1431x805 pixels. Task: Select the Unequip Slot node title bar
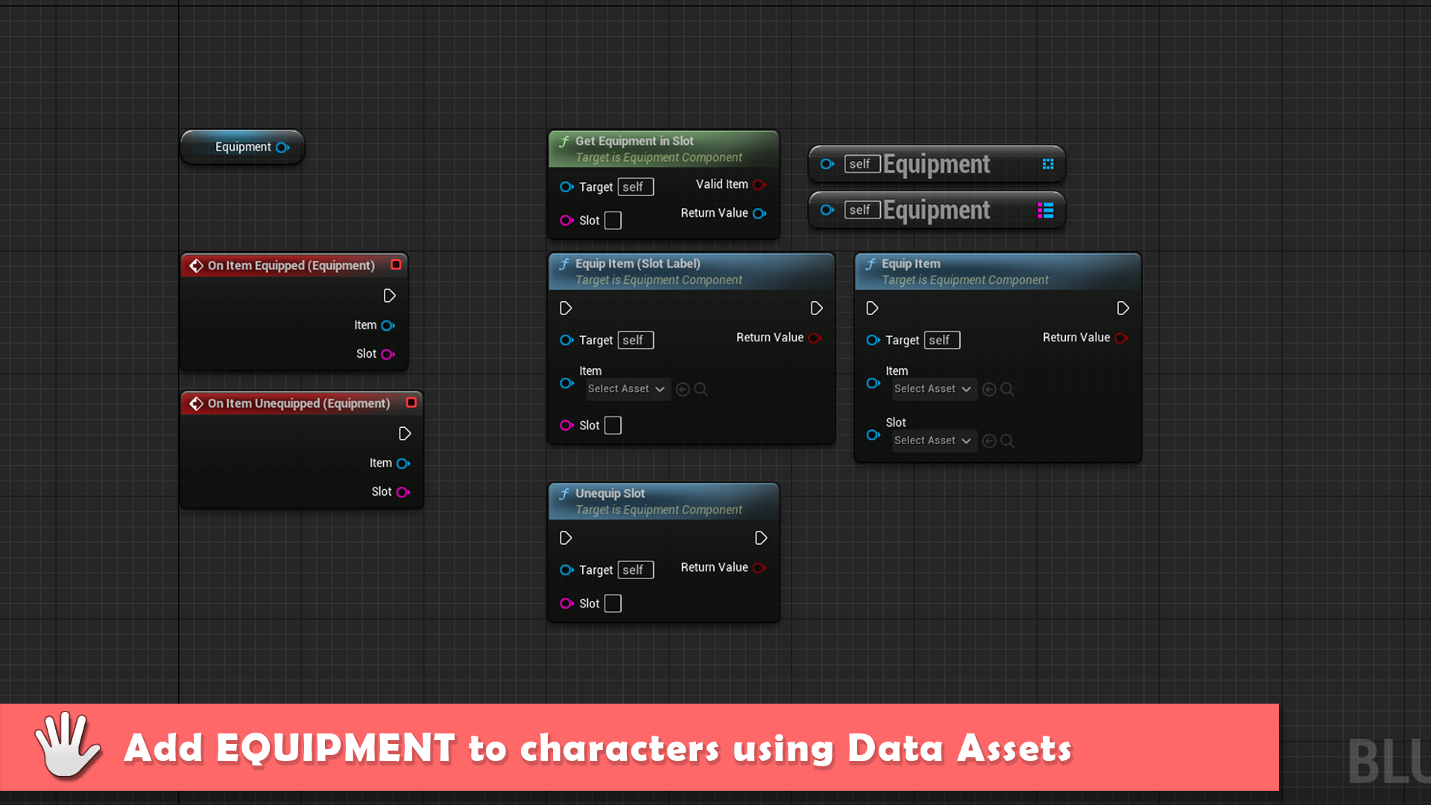[x=663, y=502]
